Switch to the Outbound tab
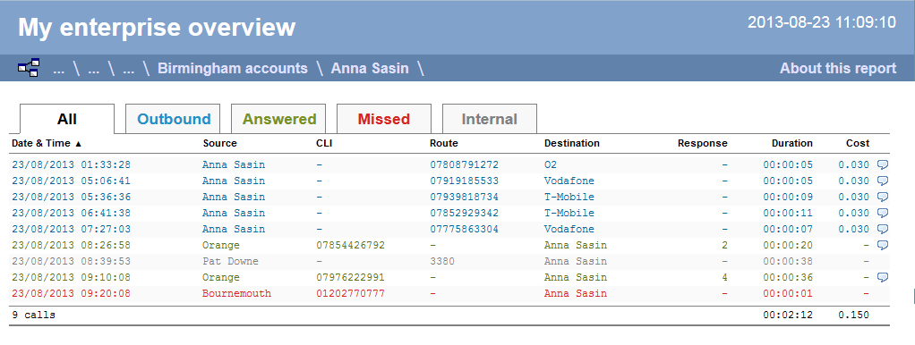 click(x=174, y=119)
